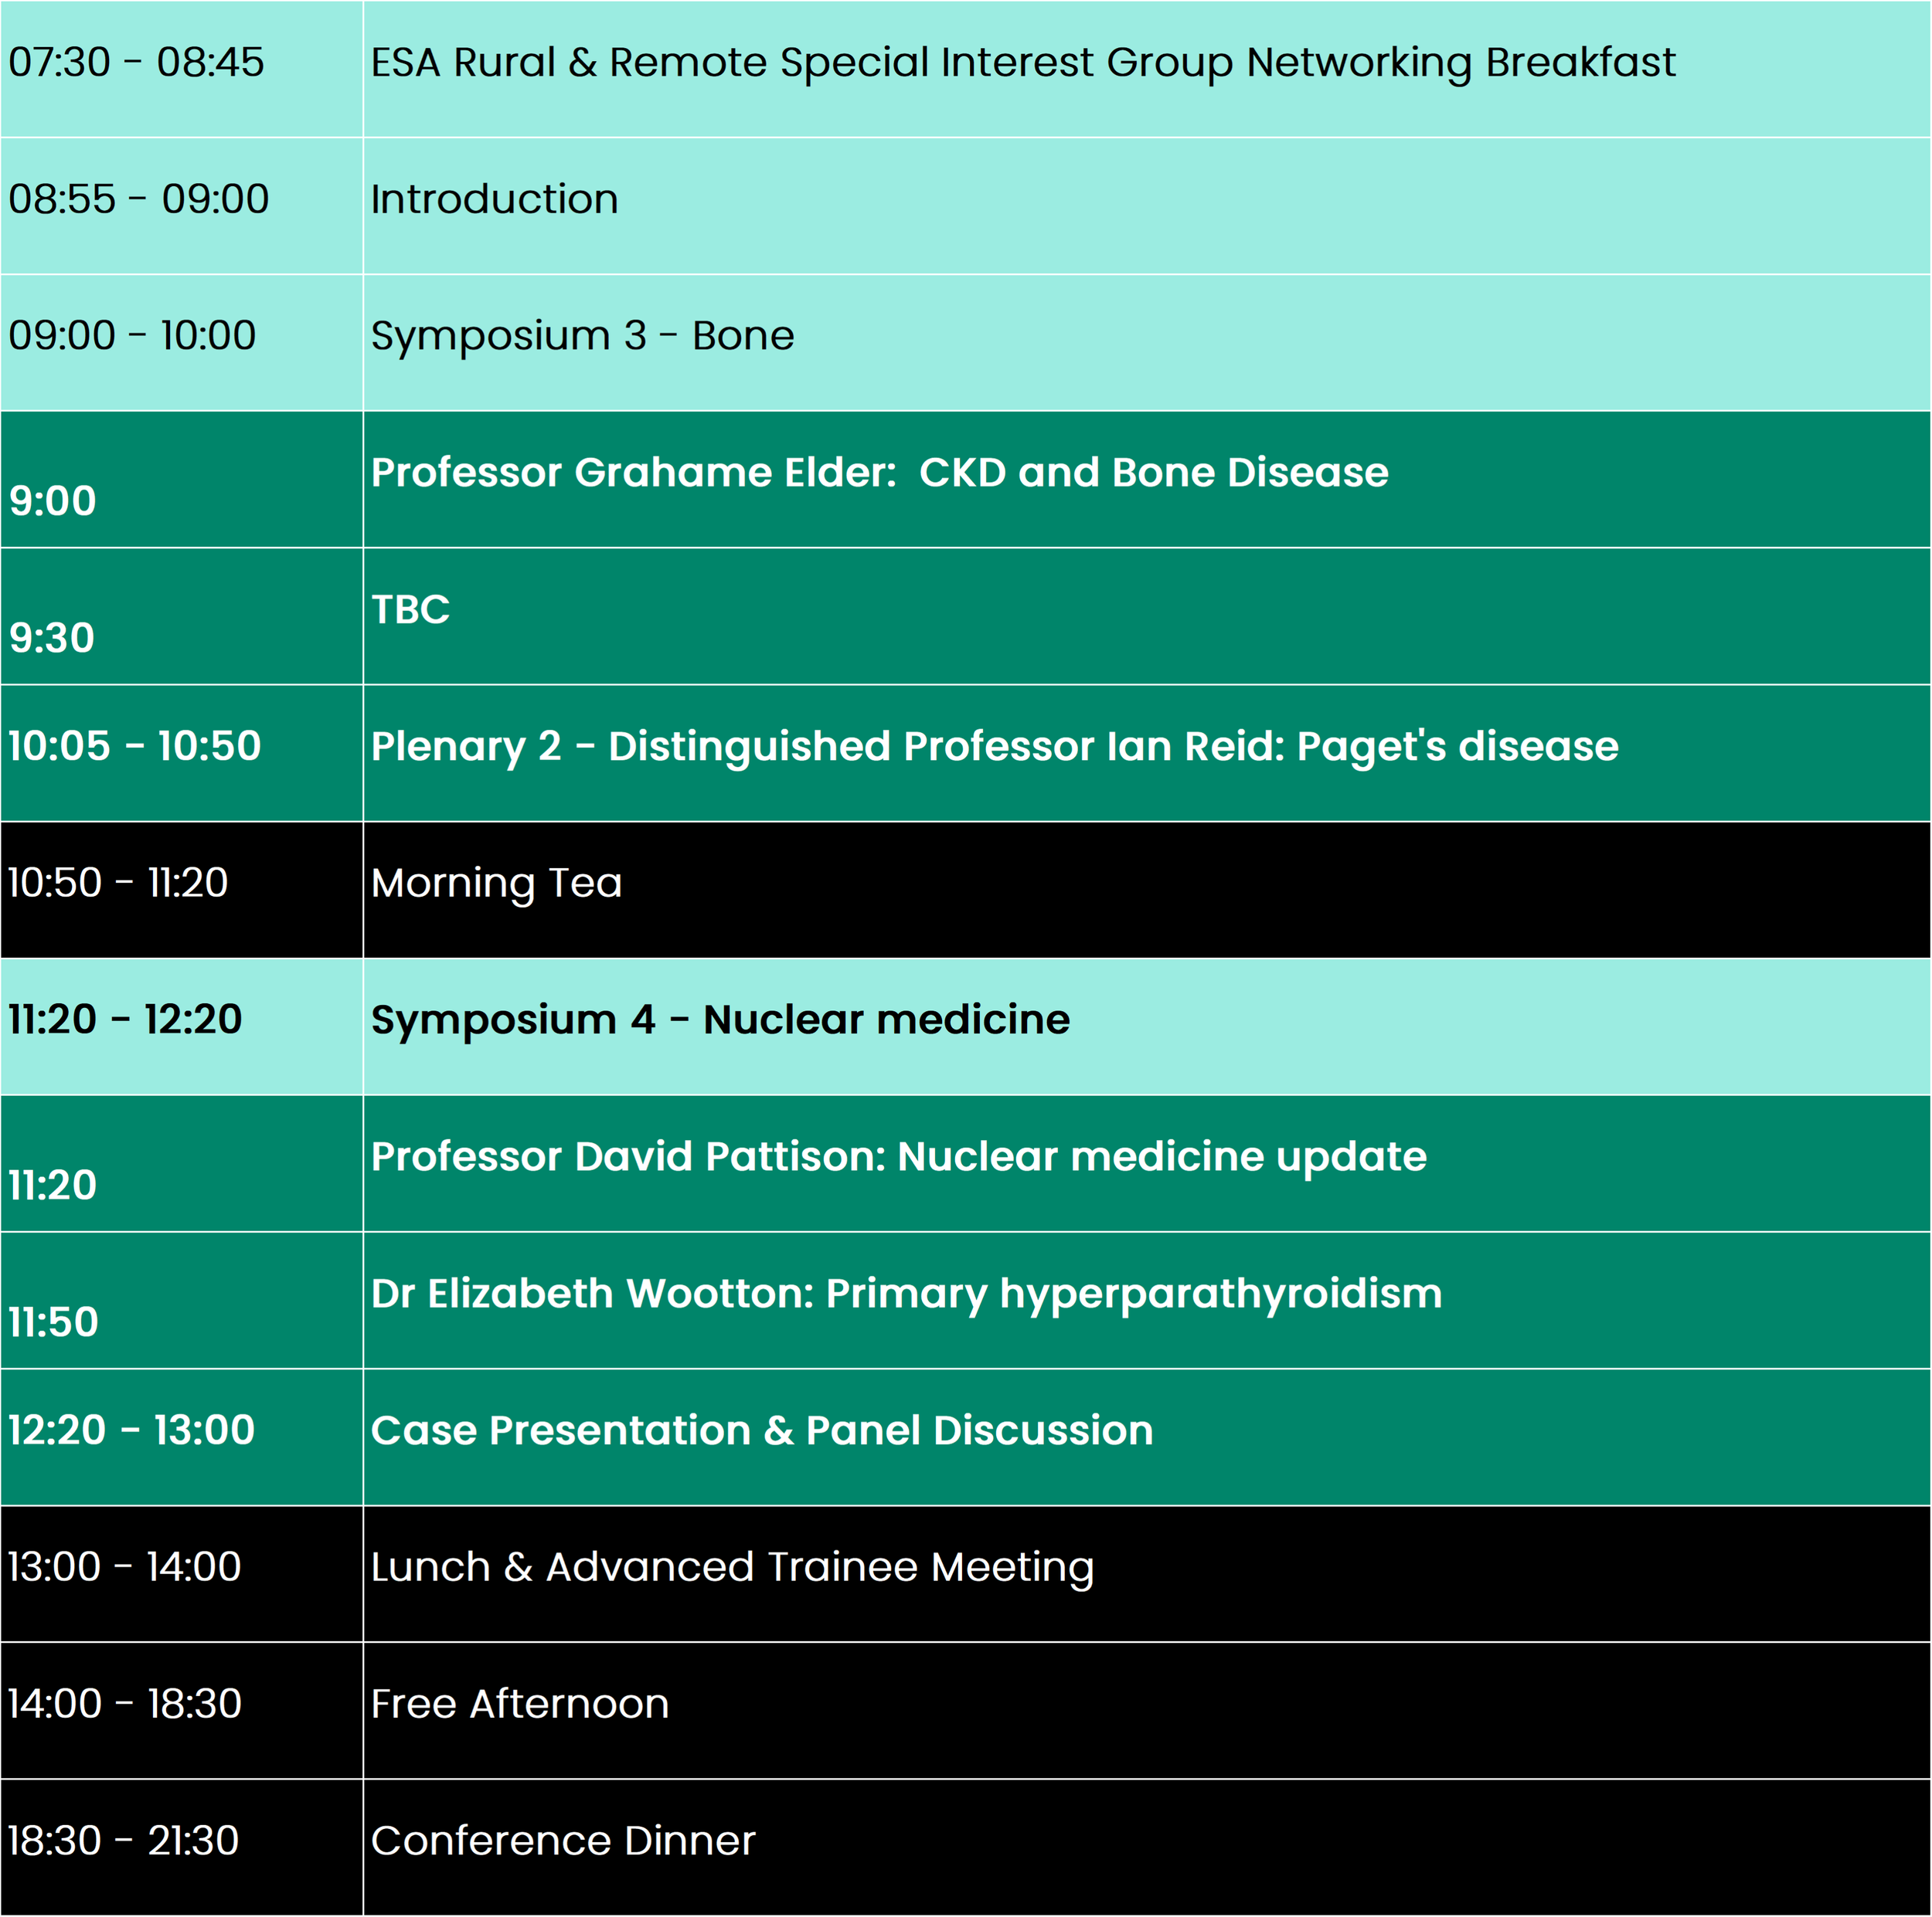This screenshot has height=1917, width=1932.
Task: Click the Free Afternoon entry
Action: tap(520, 1704)
